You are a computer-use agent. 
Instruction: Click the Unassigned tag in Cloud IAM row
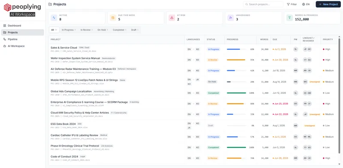tap(315, 114)
